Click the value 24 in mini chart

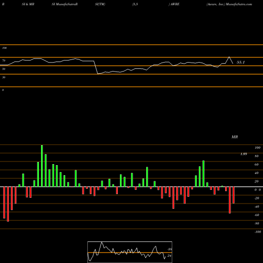click(169, 256)
